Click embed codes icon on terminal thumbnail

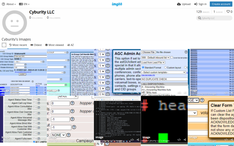pos(132,140)
